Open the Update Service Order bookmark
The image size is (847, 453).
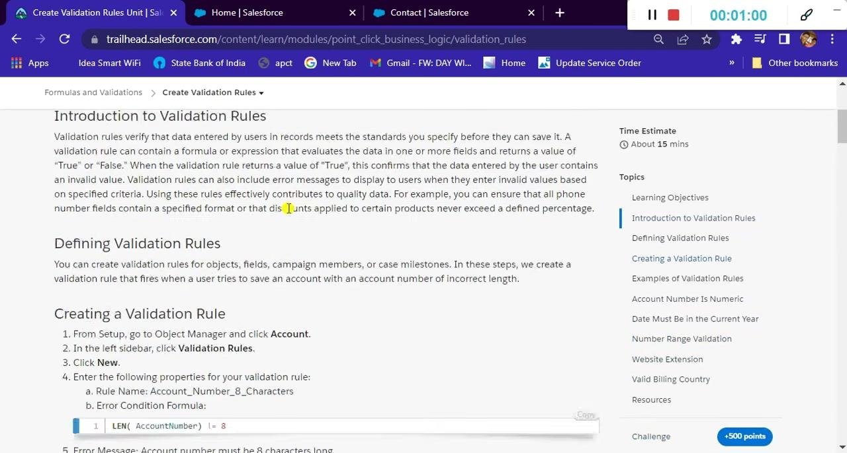click(x=590, y=63)
